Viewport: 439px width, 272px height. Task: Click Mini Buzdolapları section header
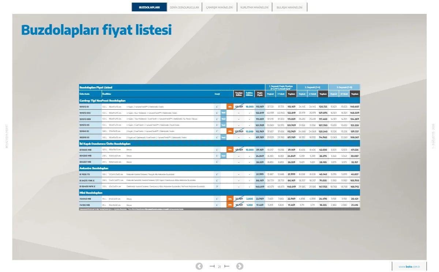(91, 192)
